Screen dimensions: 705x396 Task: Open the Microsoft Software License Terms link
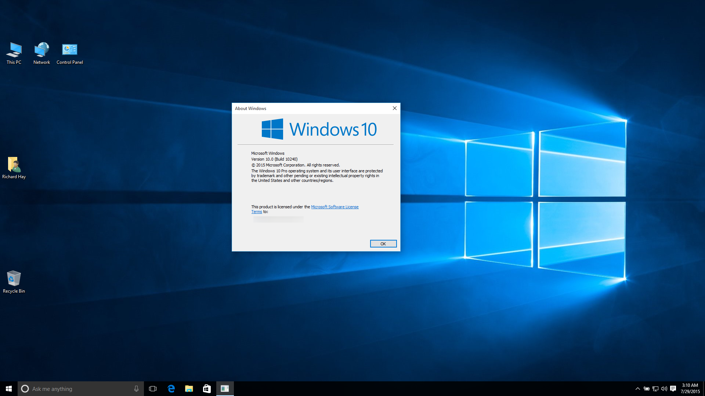(335, 206)
